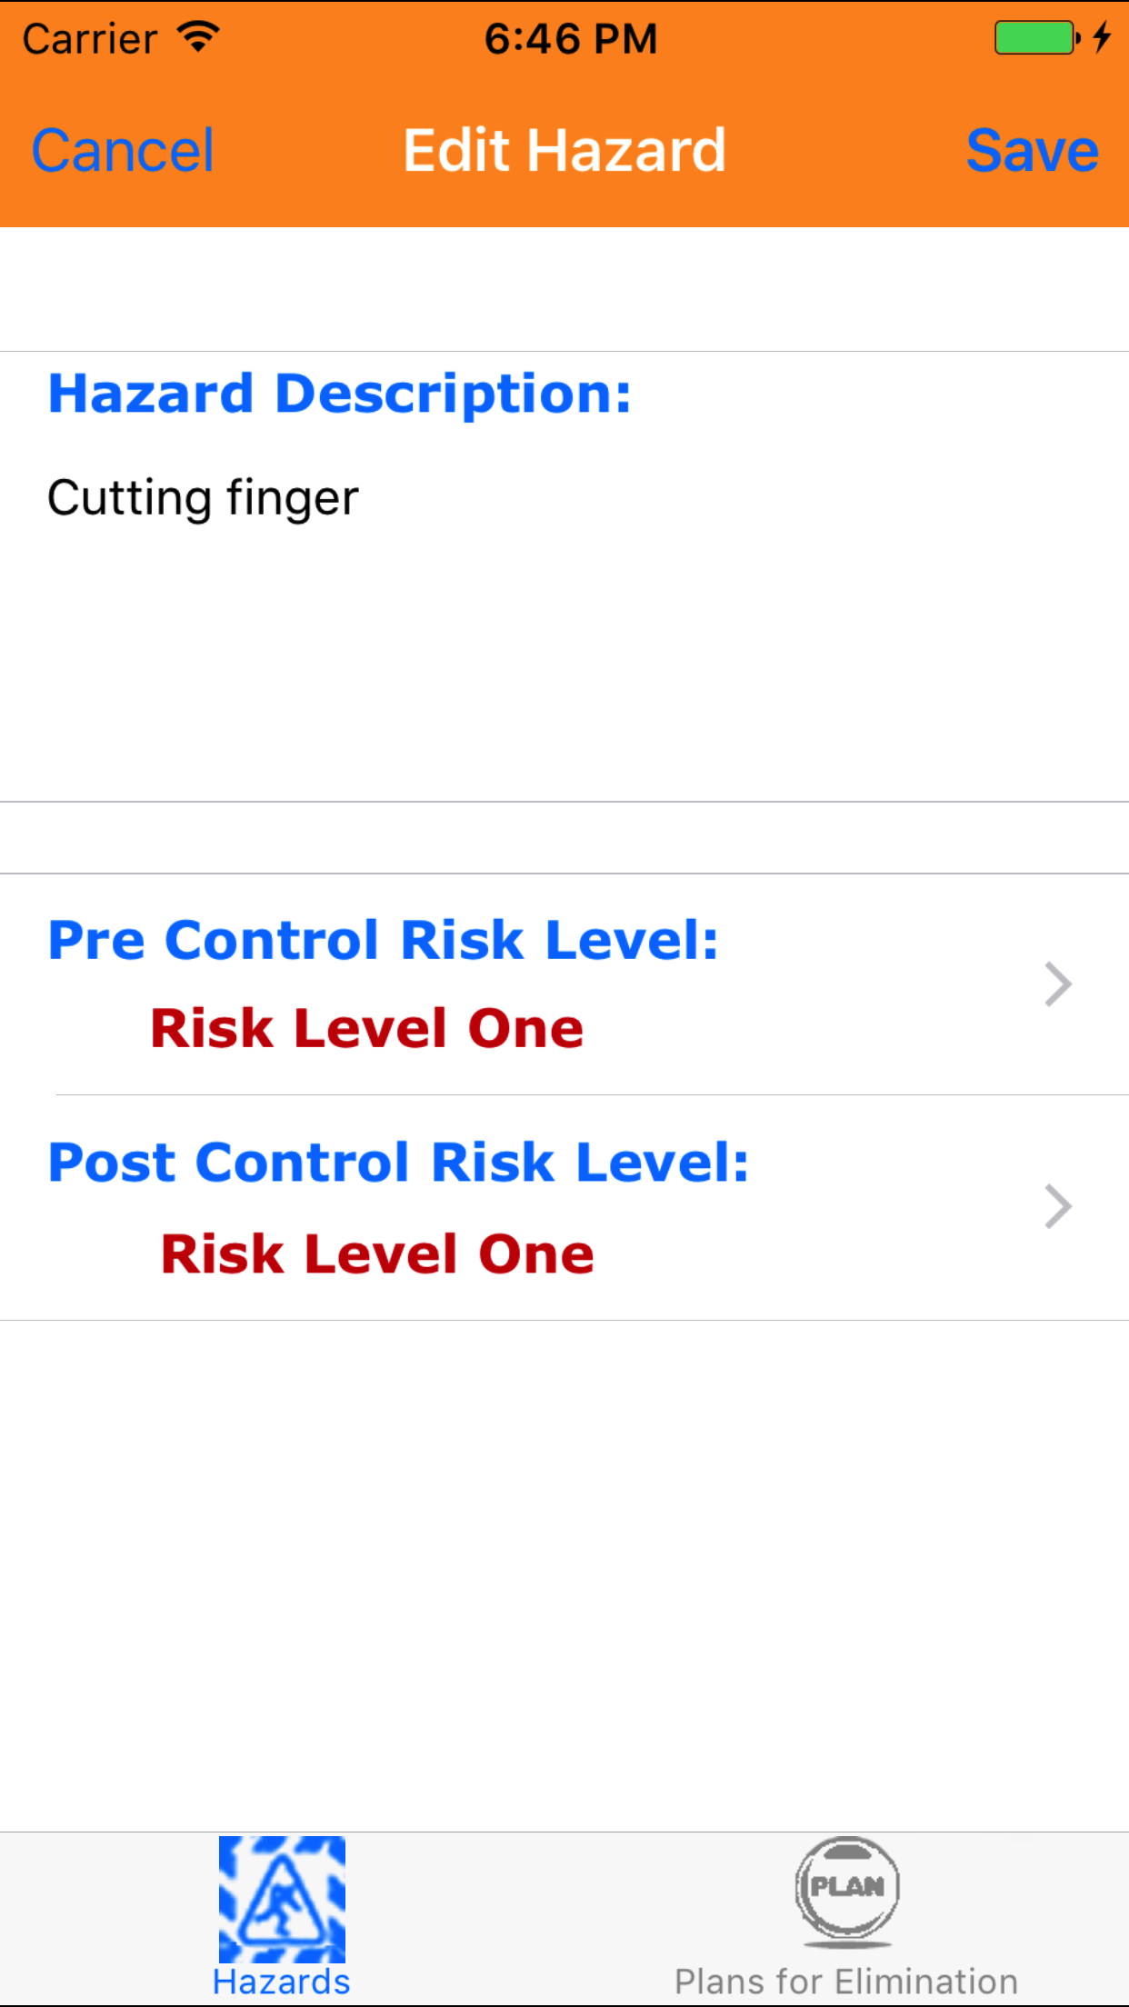
Task: Tap the charging lightning bolt icon
Action: pos(1102,38)
